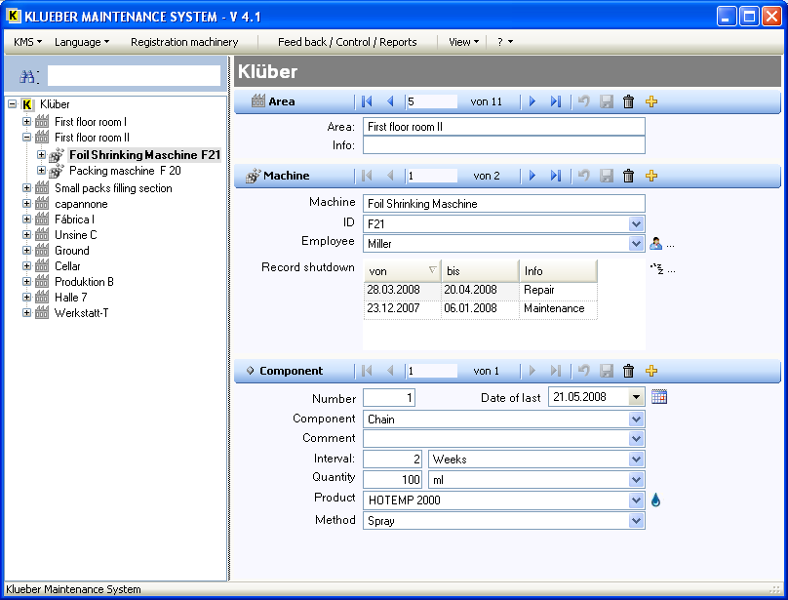This screenshot has height=600, width=788.
Task: Open the Product dropdown
Action: [x=636, y=500]
